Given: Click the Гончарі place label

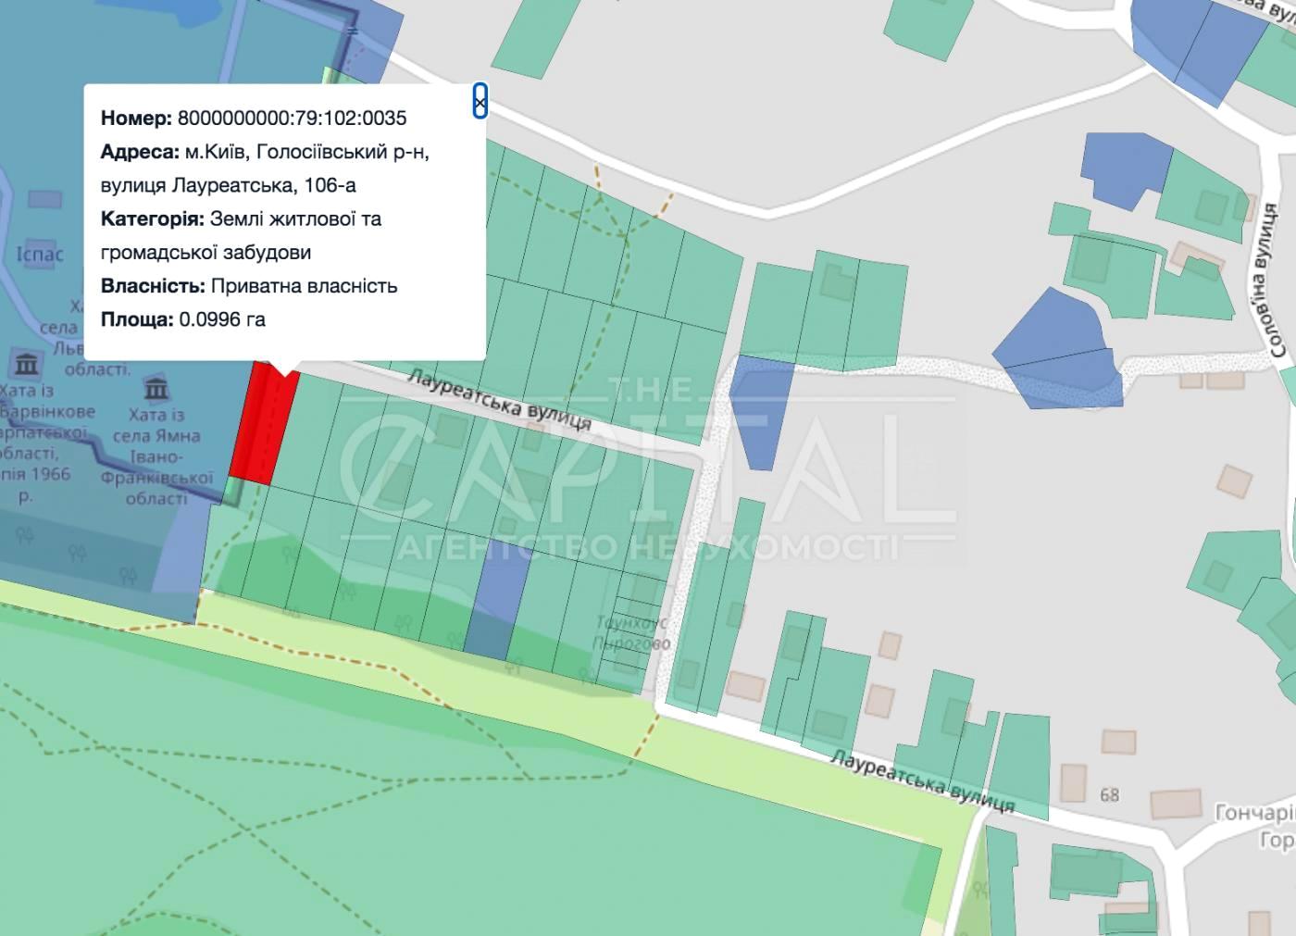Looking at the screenshot, I should (x=1253, y=813).
